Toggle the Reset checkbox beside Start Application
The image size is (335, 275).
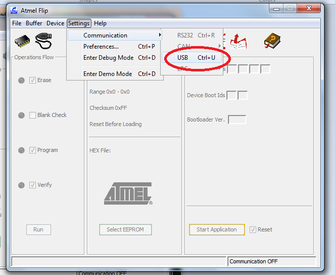point(253,229)
